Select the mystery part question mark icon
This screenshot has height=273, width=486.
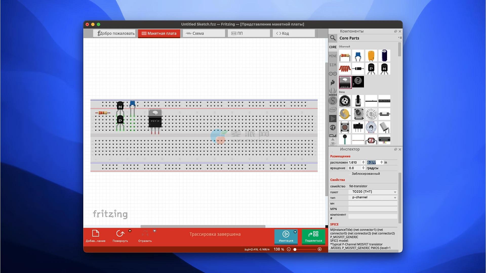(358, 82)
